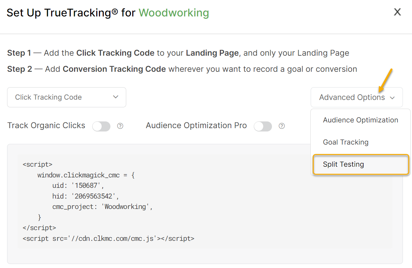Image resolution: width=412 pixels, height=268 pixels.
Task: Click the cdn.clkmc.com script src line
Action: [x=108, y=239]
